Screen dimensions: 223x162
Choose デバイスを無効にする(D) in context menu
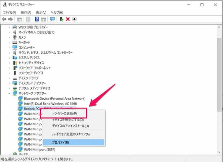tap(68, 120)
